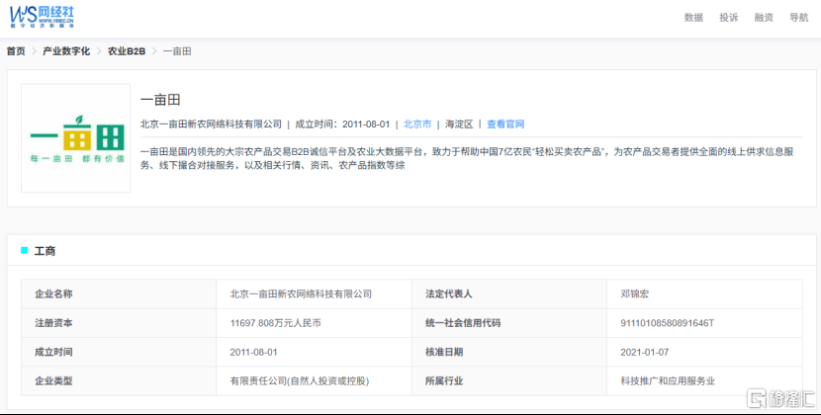Open the 投诉 menu item
Viewport: 821px width, 415px height.
[x=728, y=17]
